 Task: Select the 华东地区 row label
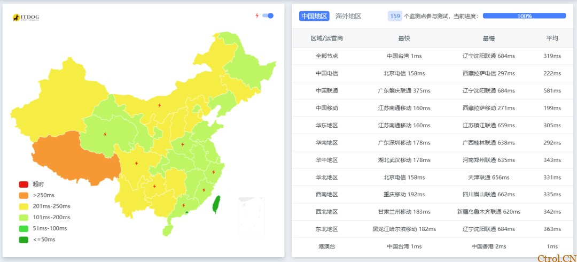click(x=327, y=125)
